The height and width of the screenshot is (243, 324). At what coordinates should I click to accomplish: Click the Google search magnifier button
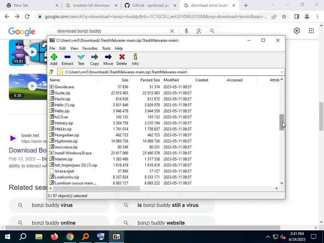pos(212,31)
